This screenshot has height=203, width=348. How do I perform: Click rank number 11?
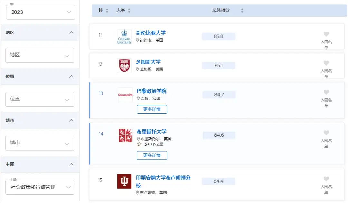pyautogui.click(x=100, y=35)
